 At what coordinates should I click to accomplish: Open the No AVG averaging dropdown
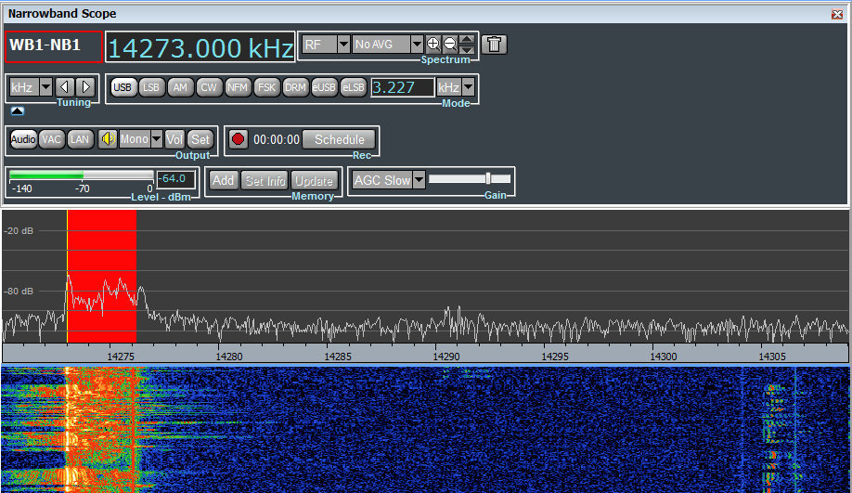pos(417,44)
